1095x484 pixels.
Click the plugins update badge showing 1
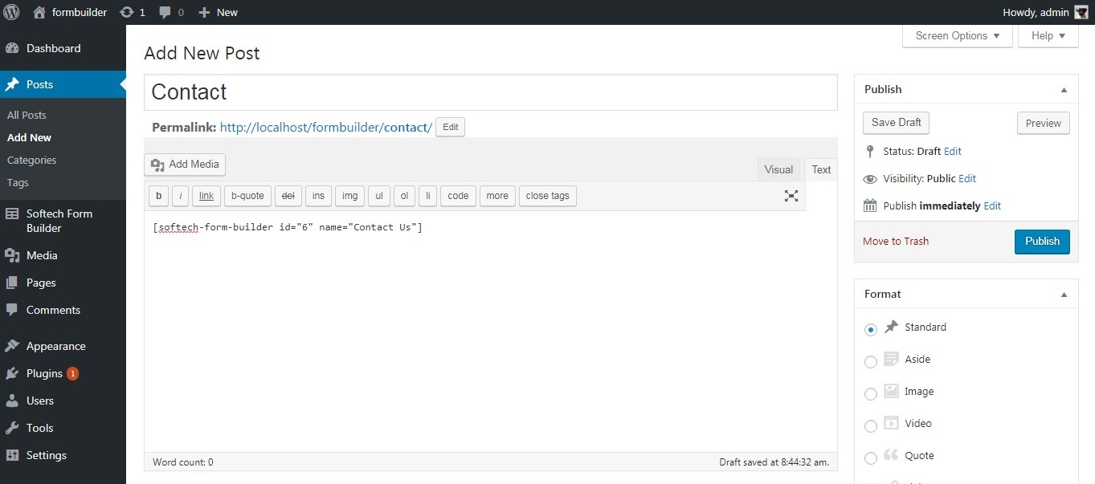point(72,373)
